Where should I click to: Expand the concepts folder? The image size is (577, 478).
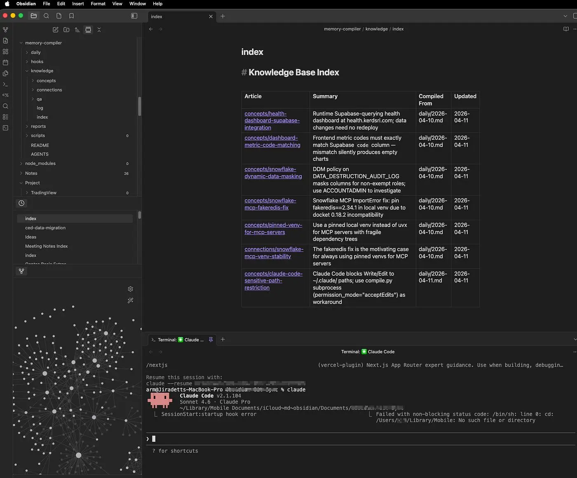pyautogui.click(x=33, y=81)
